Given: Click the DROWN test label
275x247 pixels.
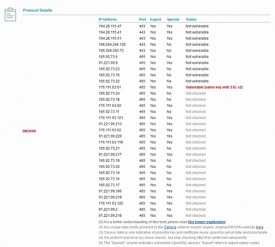Looking at the screenshot, I should coord(29,131).
